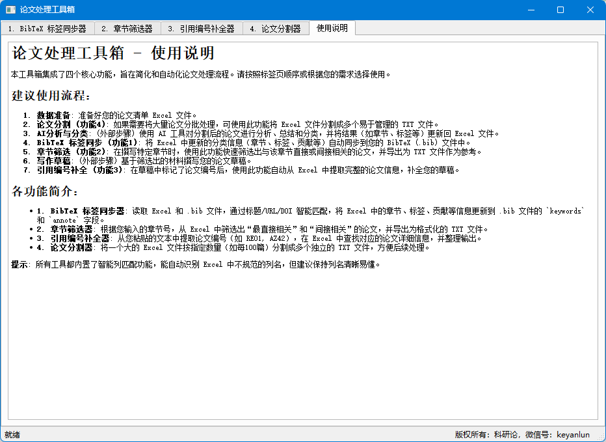Click the 就绪 status text
Screen dimensions: 606x442
click(x=12, y=434)
